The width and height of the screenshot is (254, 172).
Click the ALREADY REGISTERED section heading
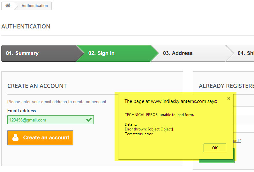[226, 86]
